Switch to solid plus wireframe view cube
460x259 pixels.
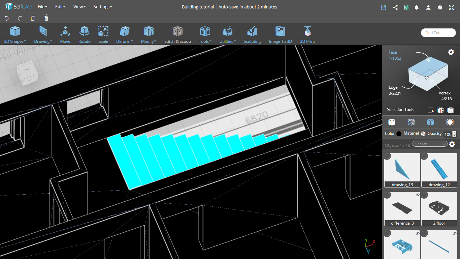[x=430, y=122]
